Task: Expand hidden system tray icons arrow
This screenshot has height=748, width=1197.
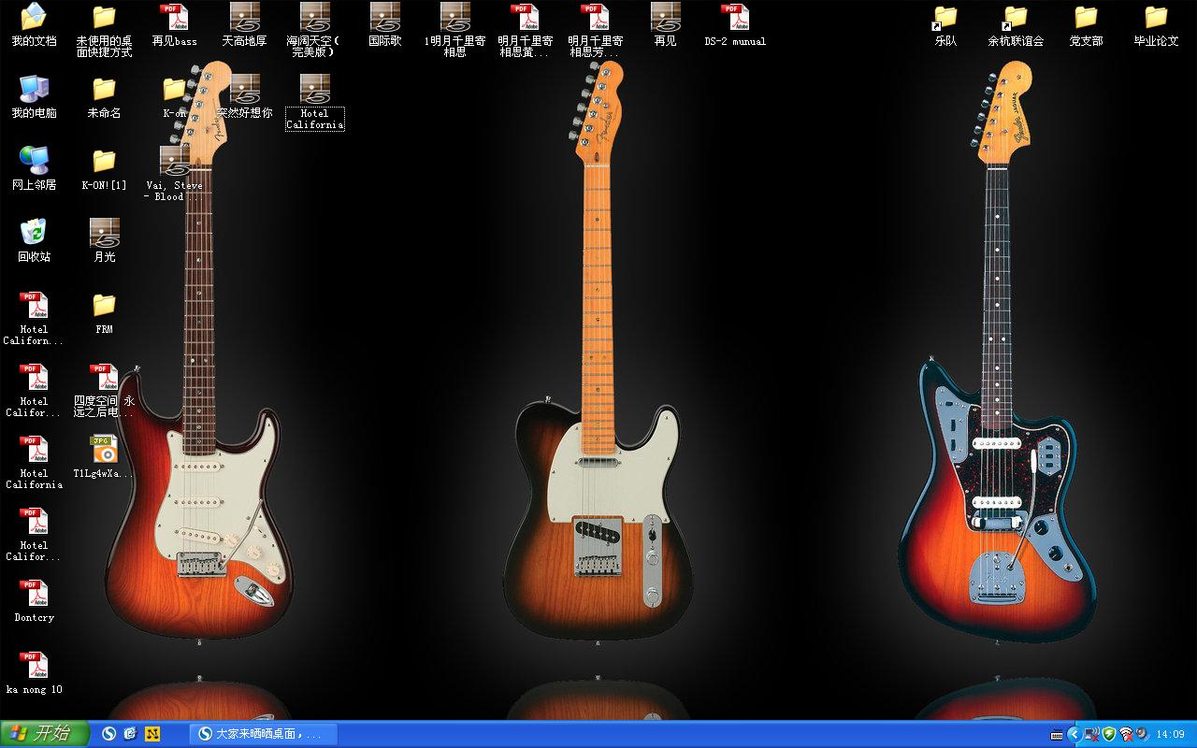Action: click(x=1074, y=734)
